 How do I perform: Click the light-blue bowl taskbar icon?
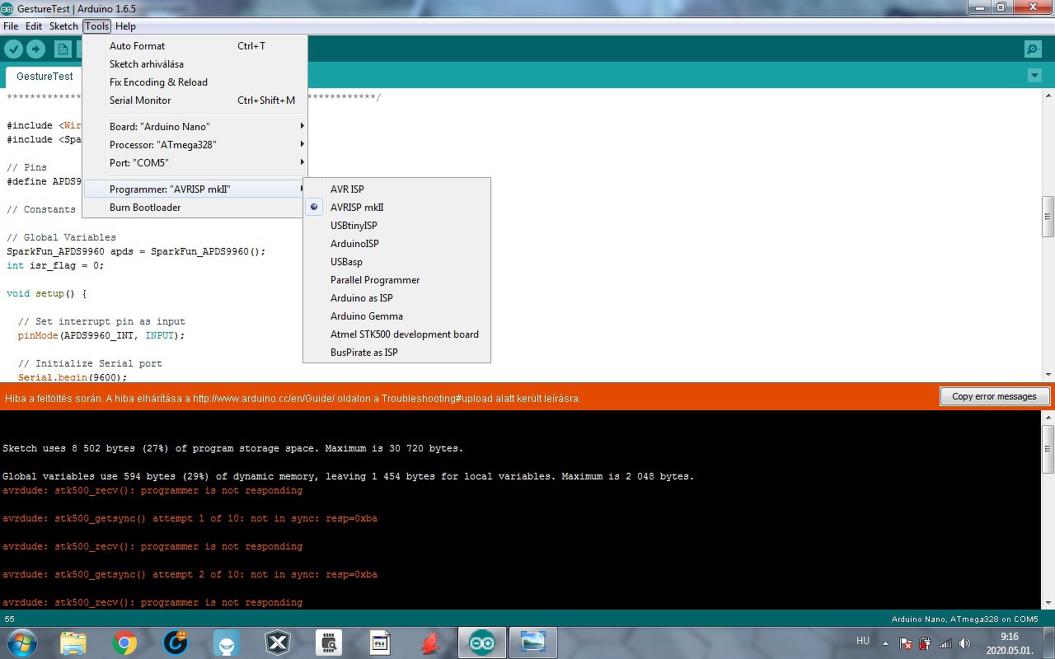(227, 643)
